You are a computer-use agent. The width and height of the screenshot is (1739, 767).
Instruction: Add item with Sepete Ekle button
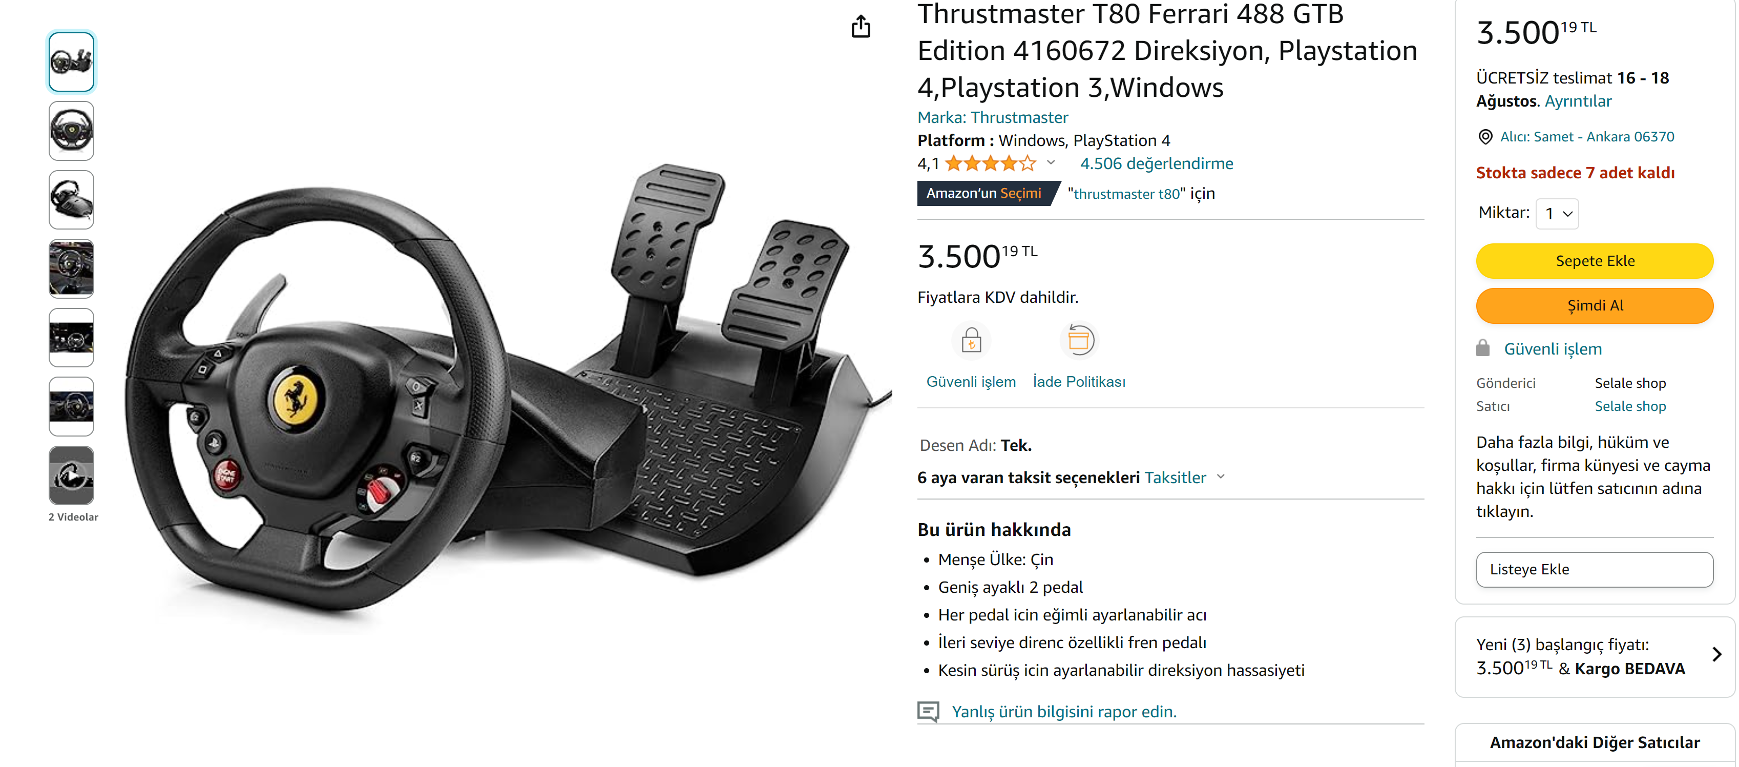pyautogui.click(x=1595, y=261)
